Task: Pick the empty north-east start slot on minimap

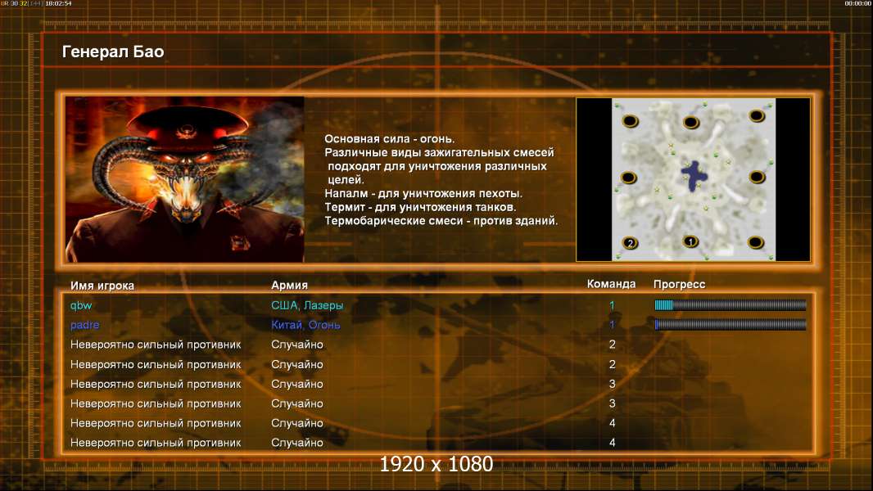Action: [756, 115]
